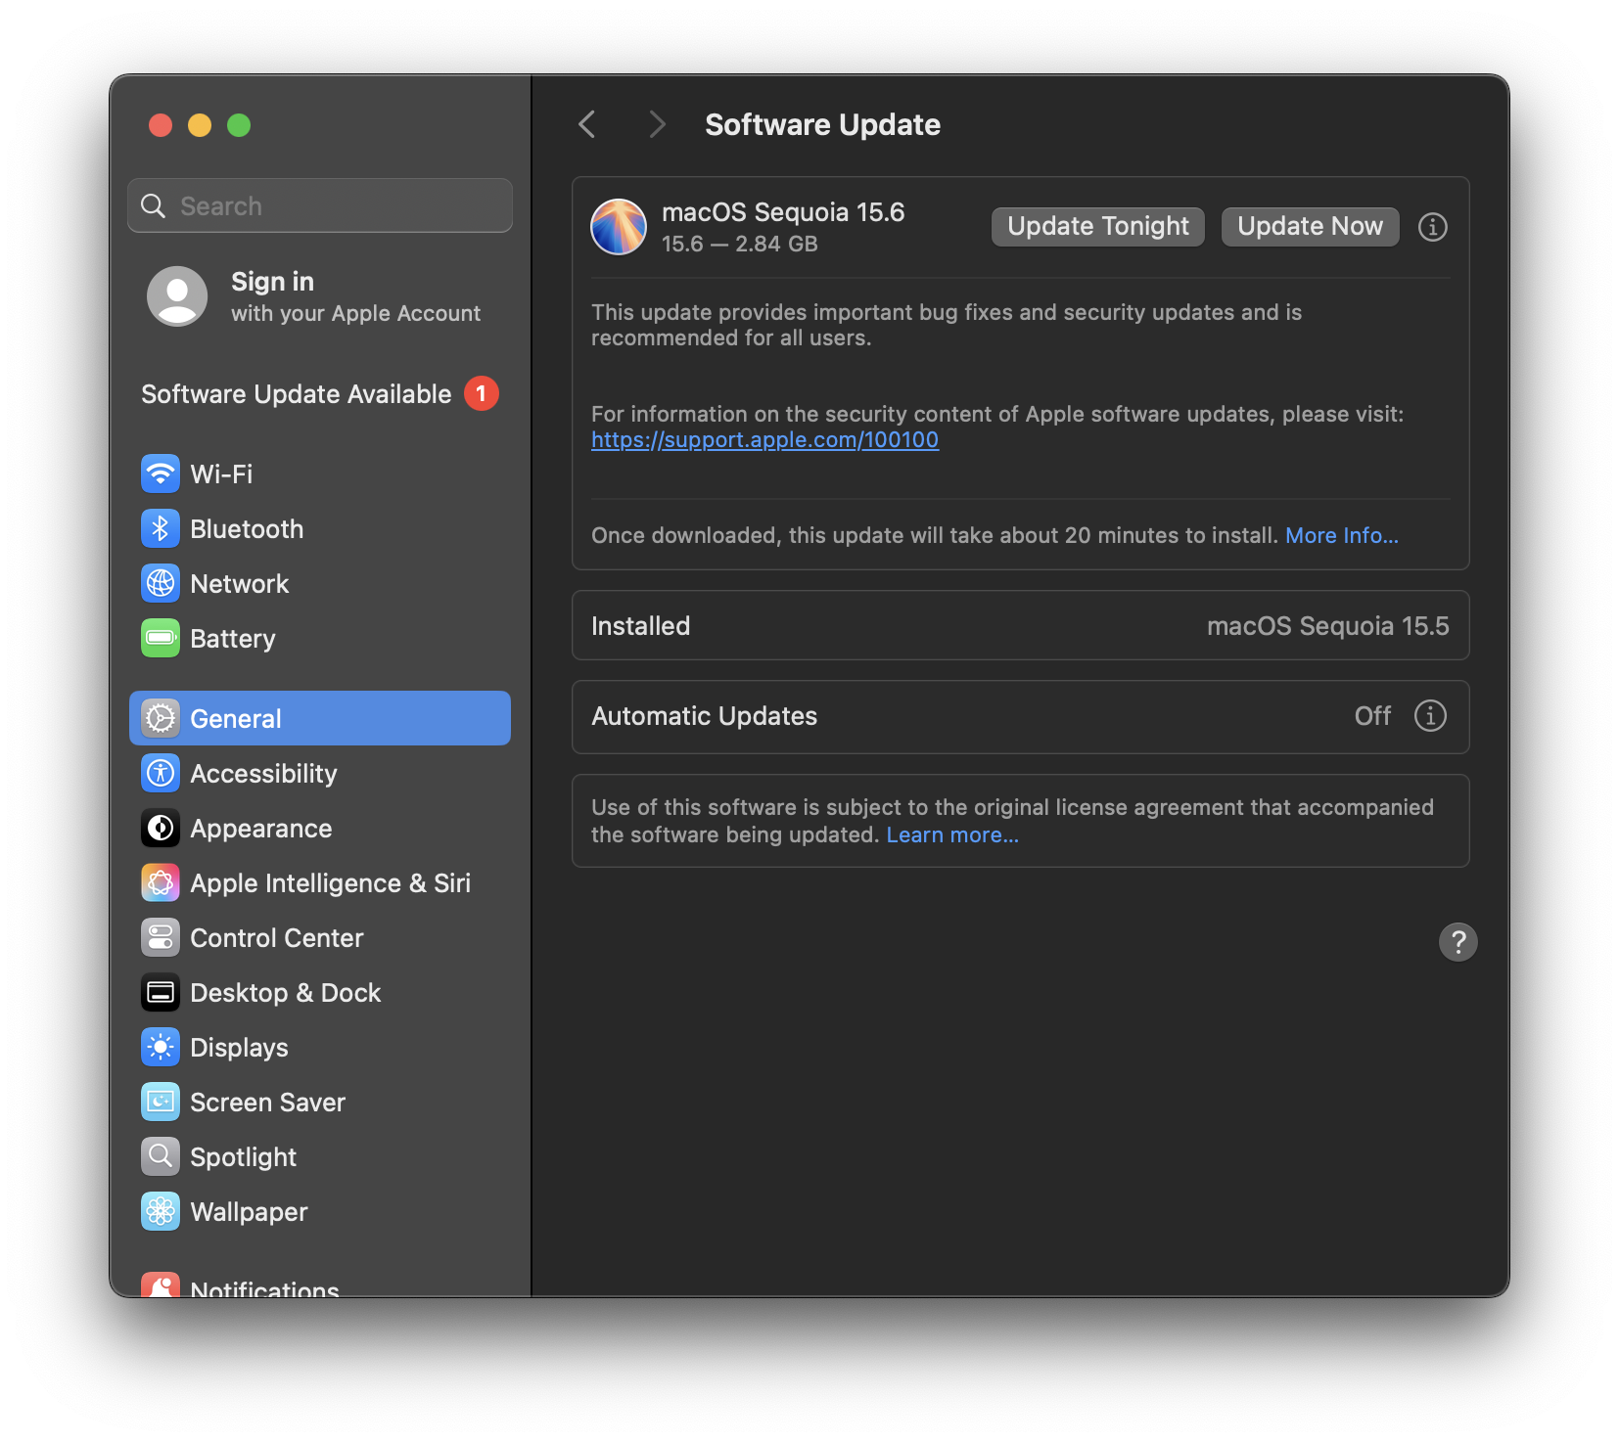Click the red update badge
Screen dimensions: 1619x1442
(x=481, y=393)
